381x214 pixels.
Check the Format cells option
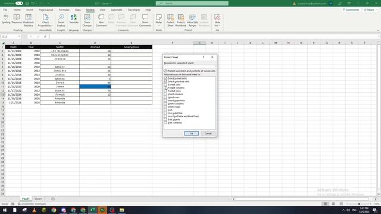pyautogui.click(x=165, y=84)
